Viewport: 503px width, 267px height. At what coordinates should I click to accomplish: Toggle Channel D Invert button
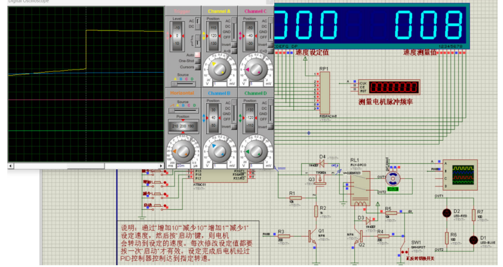[x=271, y=127]
